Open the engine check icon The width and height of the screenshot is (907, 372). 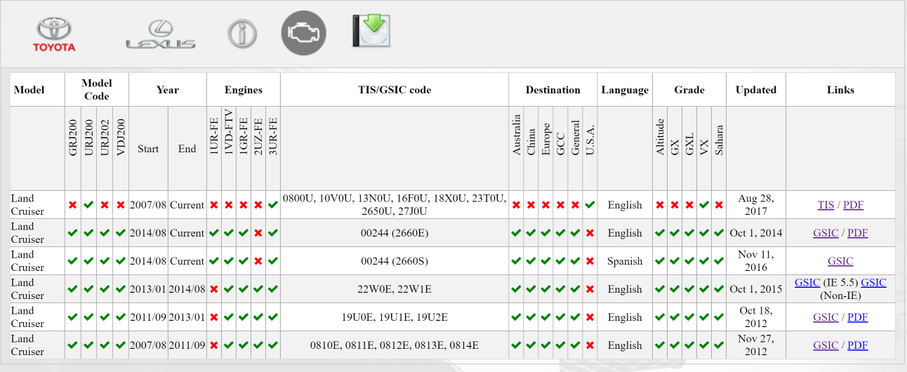coord(304,33)
